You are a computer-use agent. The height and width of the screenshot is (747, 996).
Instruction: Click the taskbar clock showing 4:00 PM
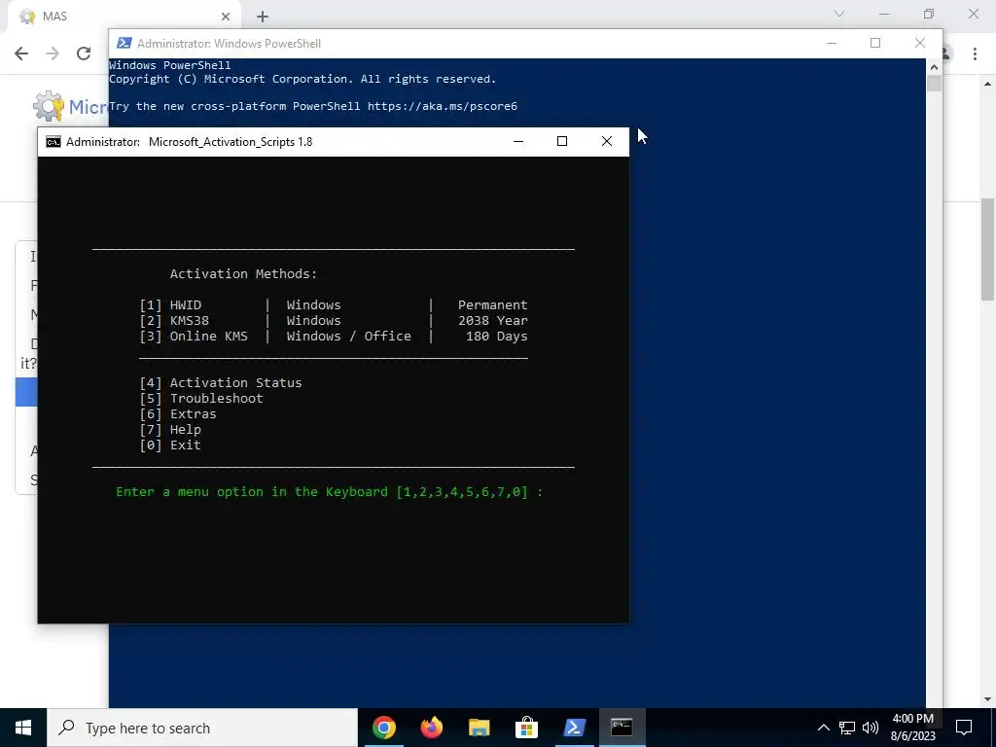pos(912,728)
